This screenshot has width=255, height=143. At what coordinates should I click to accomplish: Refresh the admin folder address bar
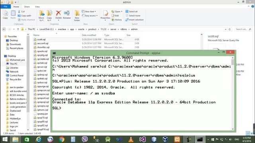(229, 29)
